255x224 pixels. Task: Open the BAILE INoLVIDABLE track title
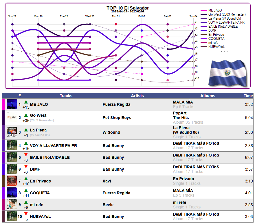[50, 157]
